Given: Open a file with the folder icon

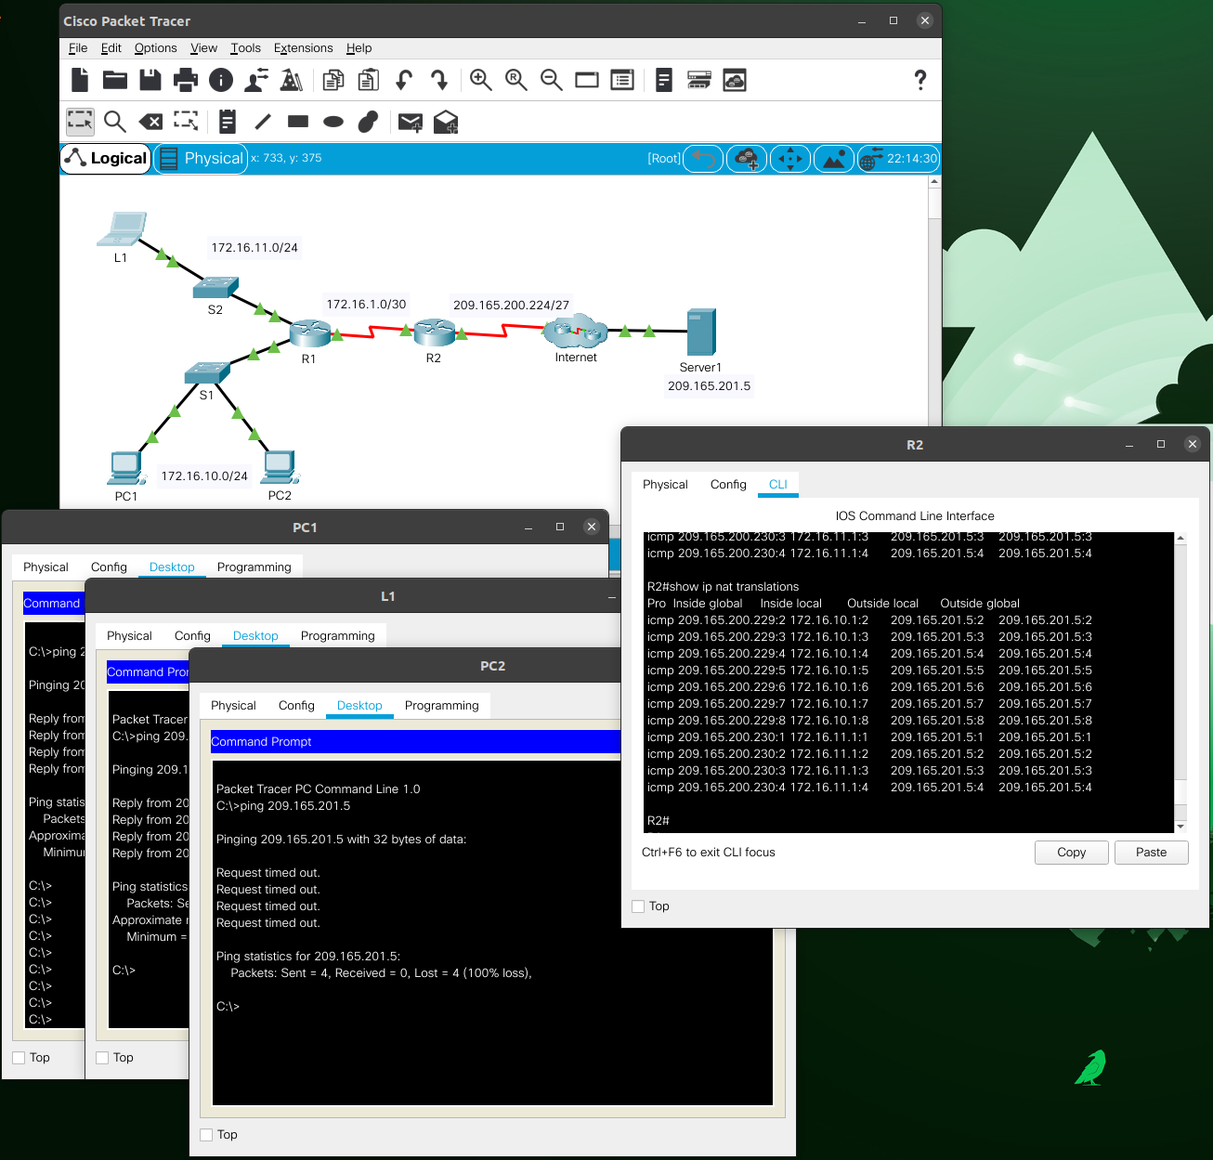Looking at the screenshot, I should (115, 80).
